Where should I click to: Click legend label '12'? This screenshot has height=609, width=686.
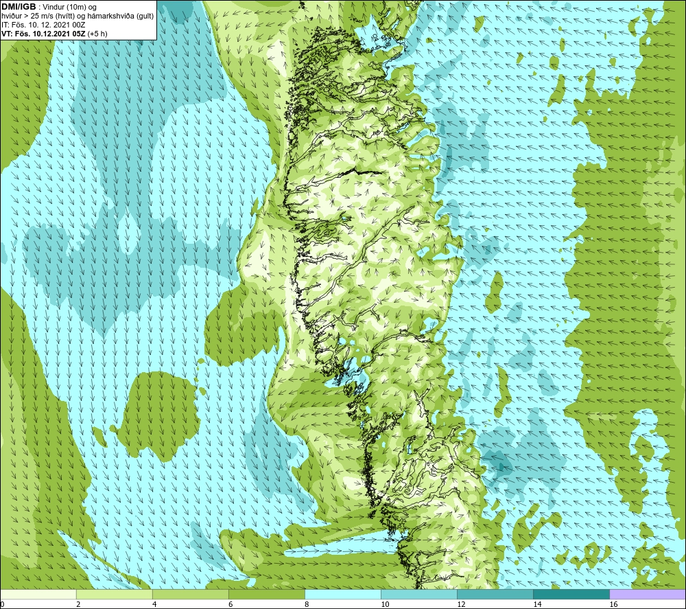click(x=461, y=604)
